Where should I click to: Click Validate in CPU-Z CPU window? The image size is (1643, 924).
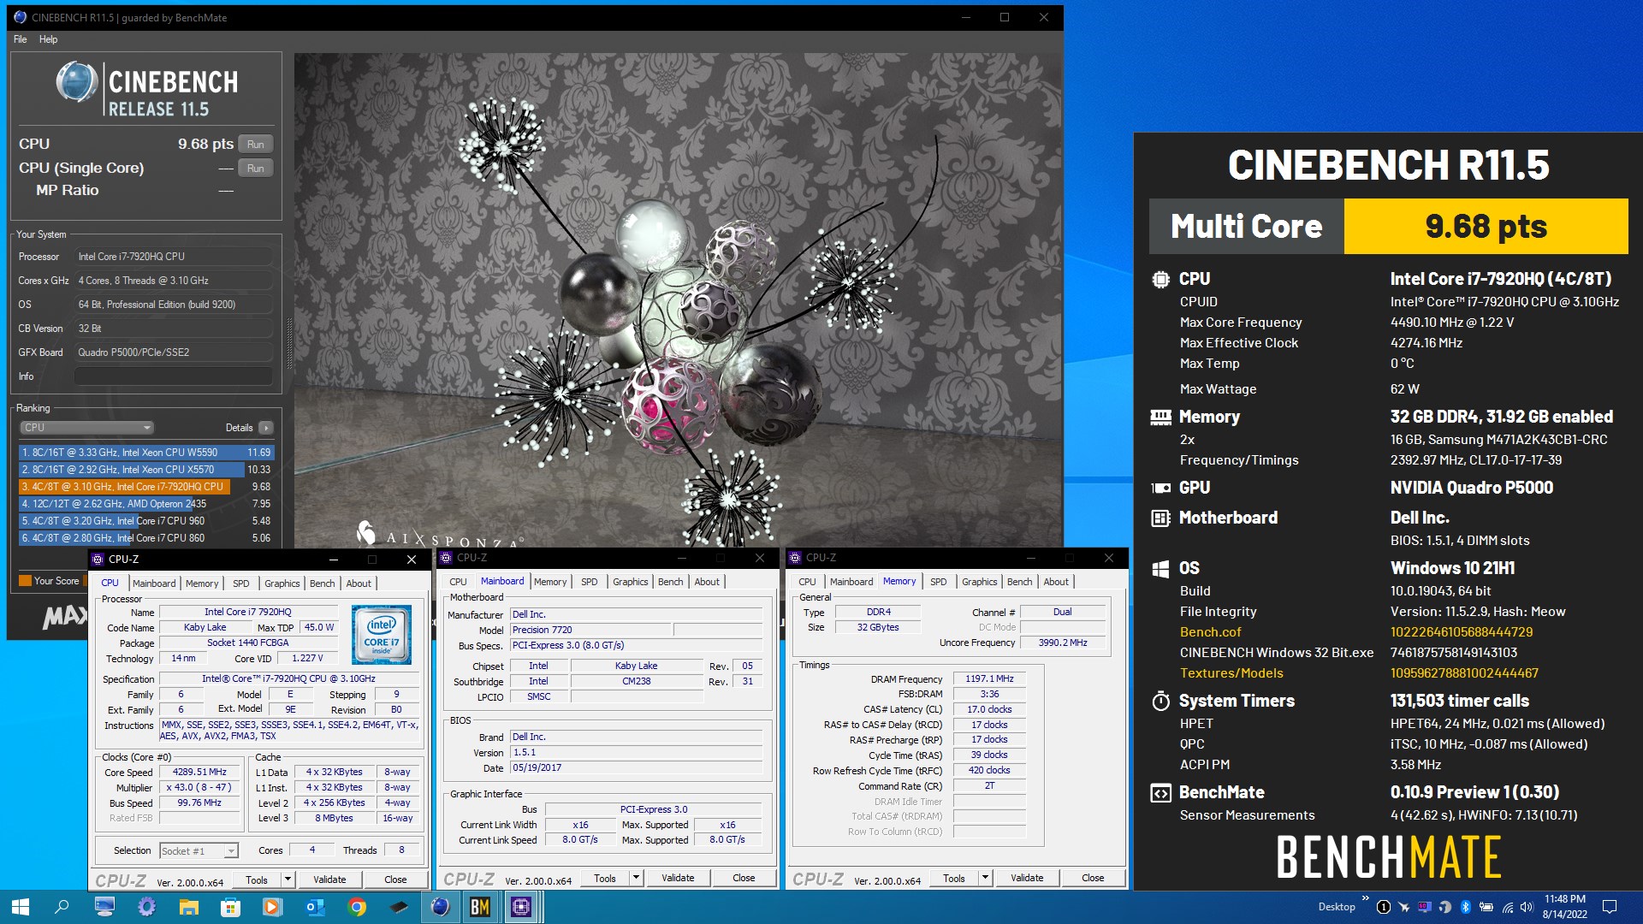(329, 880)
